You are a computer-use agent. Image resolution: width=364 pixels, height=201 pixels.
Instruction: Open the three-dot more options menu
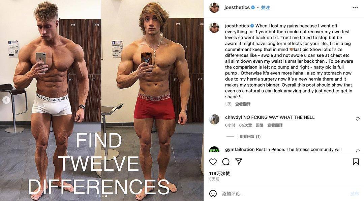(355, 8)
